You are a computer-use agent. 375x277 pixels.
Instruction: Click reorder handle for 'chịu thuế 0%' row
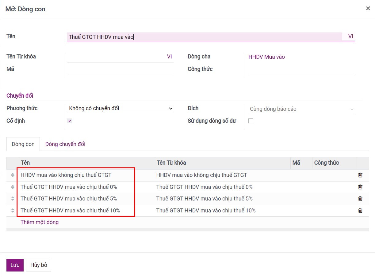[x=13, y=187]
